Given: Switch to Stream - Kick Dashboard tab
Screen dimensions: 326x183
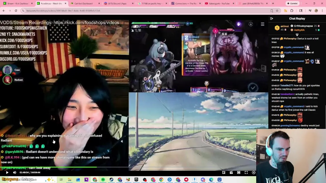Looking at the screenshot, I should (18, 4).
